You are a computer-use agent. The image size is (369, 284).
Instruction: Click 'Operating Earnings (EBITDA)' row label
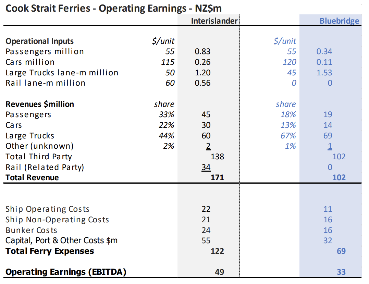66,272
